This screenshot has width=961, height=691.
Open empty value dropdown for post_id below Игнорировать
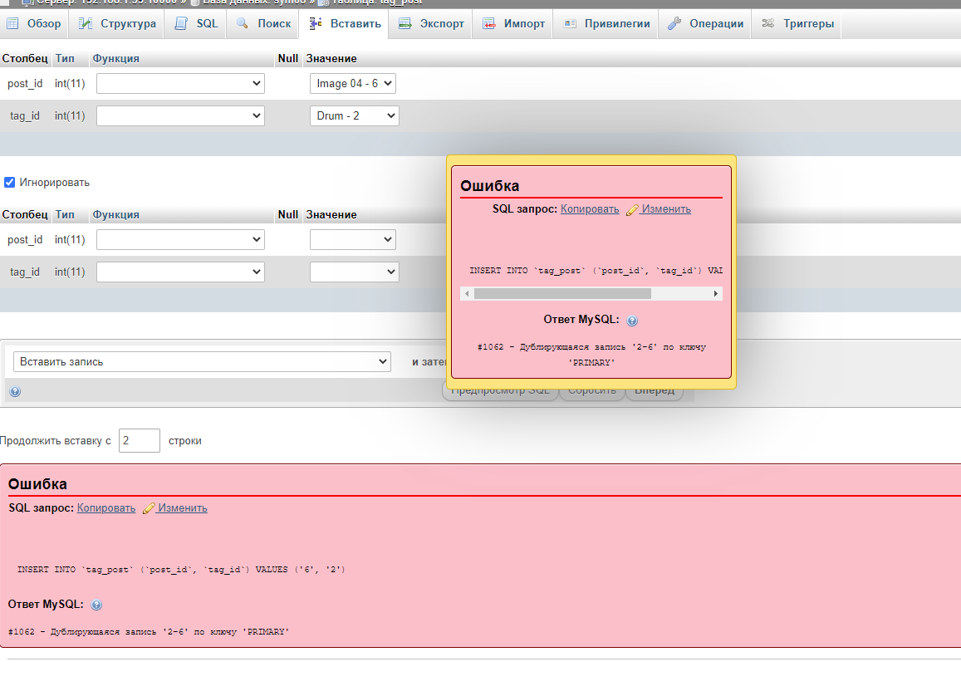(353, 239)
